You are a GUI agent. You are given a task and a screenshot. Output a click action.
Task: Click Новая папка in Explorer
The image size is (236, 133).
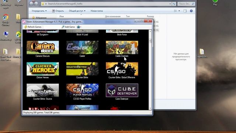pyautogui.click(x=97, y=11)
